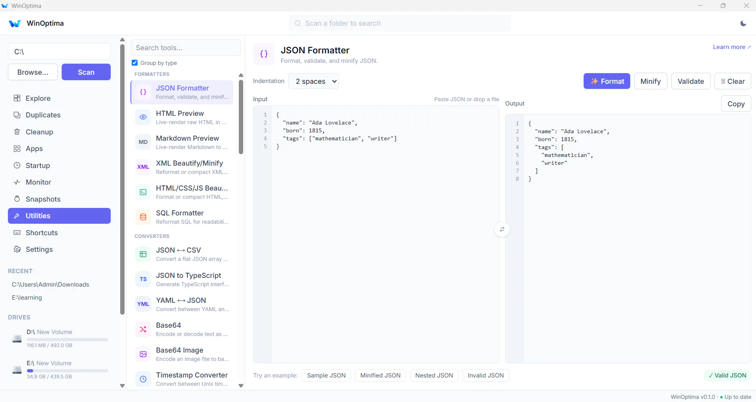
Task: Click sidebar scroll up arrow
Action: (122, 40)
